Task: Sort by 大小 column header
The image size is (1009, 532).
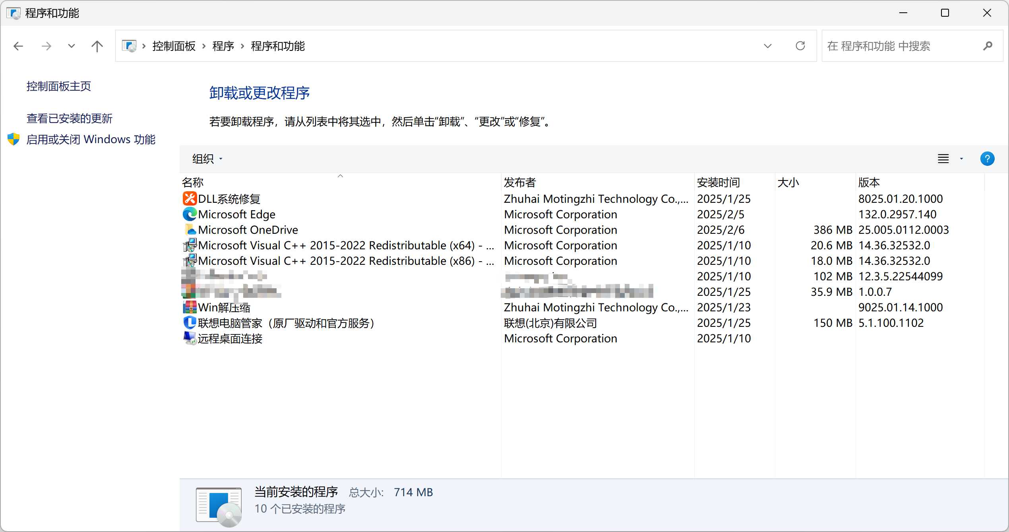Action: pyautogui.click(x=815, y=183)
